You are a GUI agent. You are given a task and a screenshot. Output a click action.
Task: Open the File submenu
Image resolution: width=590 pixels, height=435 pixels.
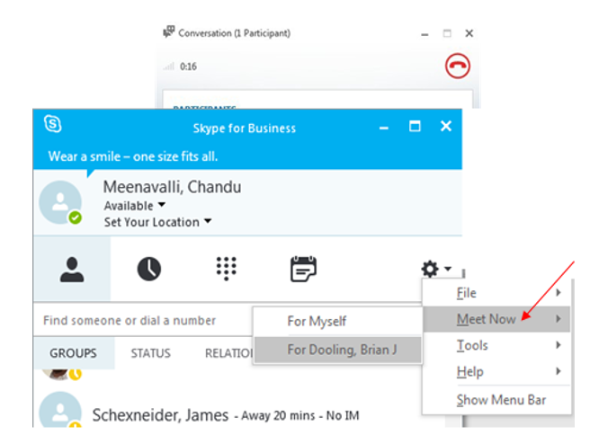(x=496, y=293)
